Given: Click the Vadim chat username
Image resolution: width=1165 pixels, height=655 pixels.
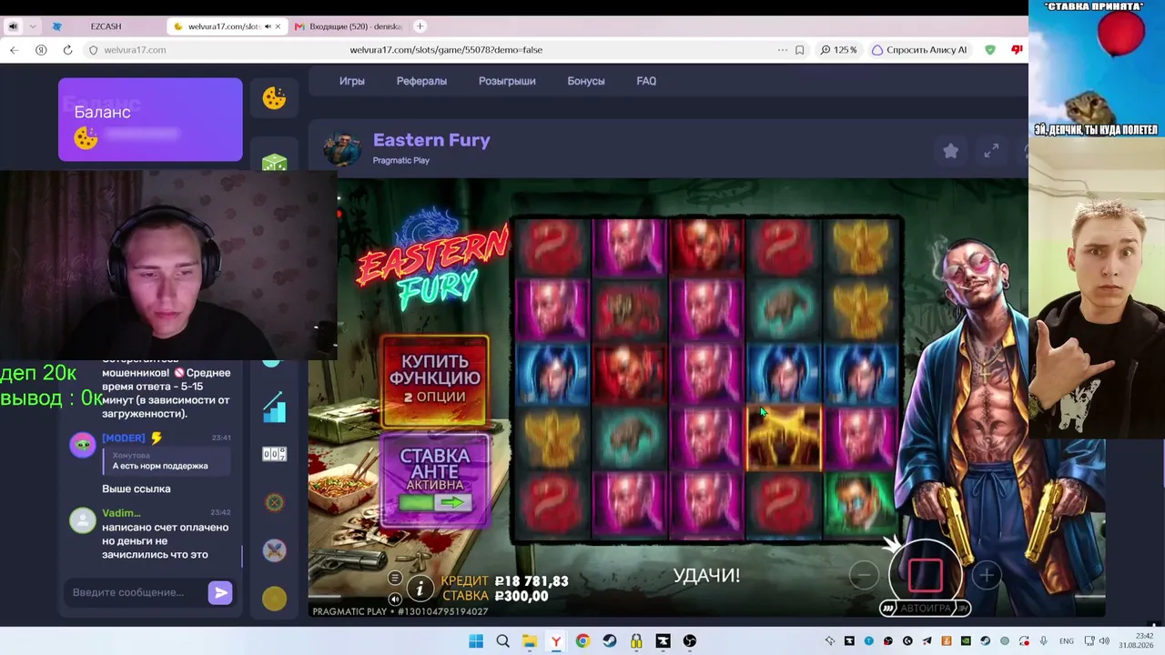Looking at the screenshot, I should (121, 513).
